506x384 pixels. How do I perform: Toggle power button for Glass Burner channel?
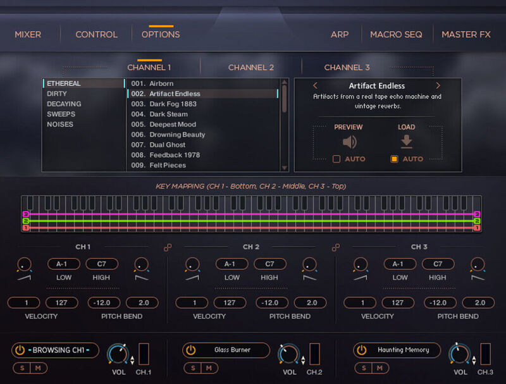tap(190, 350)
